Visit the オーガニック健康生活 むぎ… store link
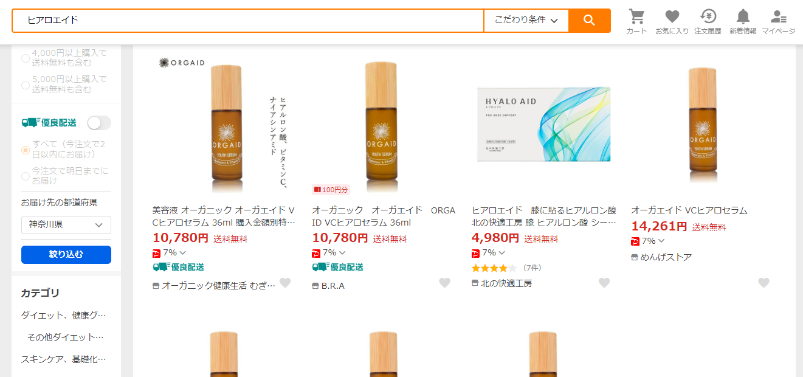 coord(218,286)
